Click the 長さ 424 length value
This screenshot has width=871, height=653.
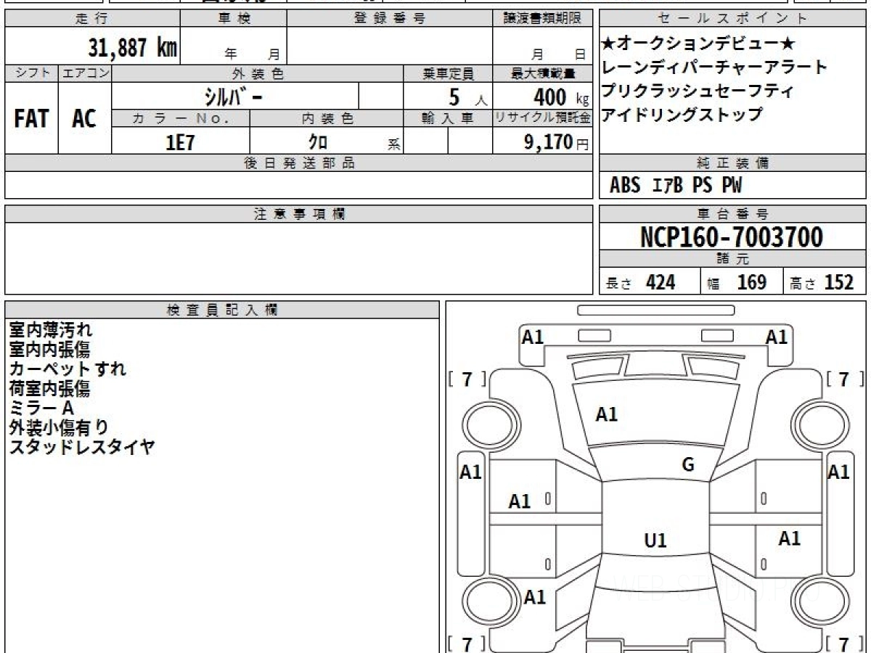click(641, 282)
